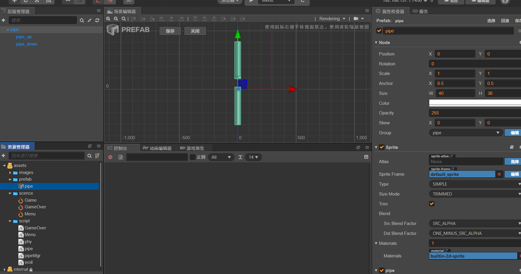Open the node Color swatch

point(475,103)
